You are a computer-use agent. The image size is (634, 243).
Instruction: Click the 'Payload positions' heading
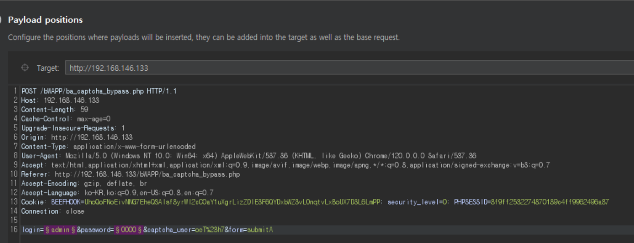pyautogui.click(x=45, y=20)
